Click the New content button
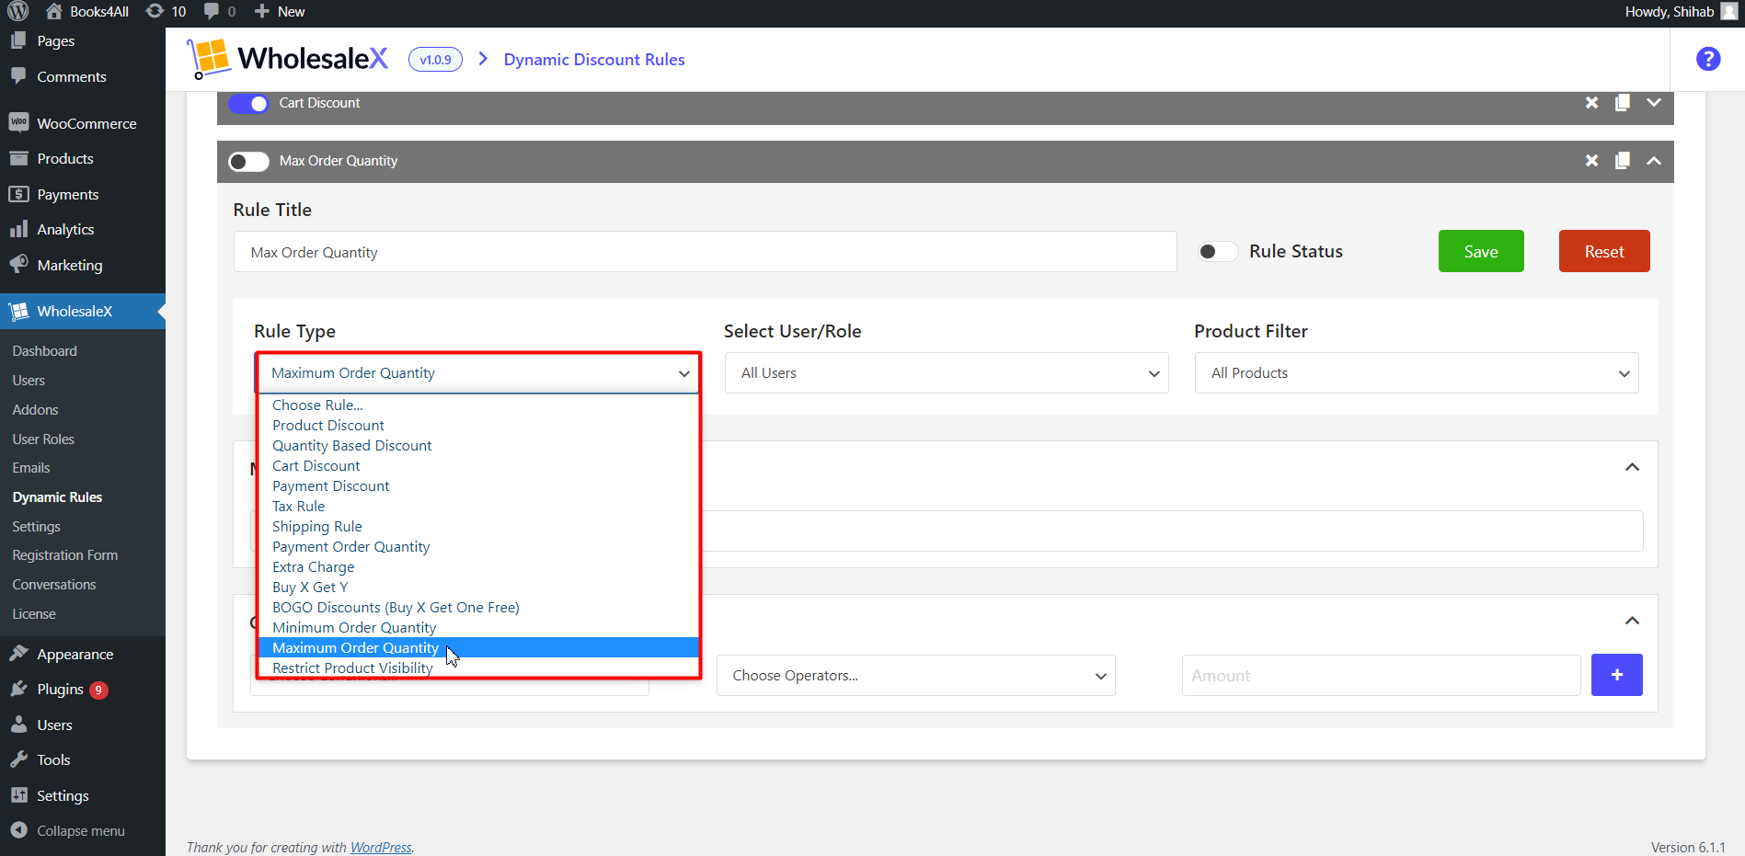This screenshot has width=1745, height=856. tap(280, 11)
